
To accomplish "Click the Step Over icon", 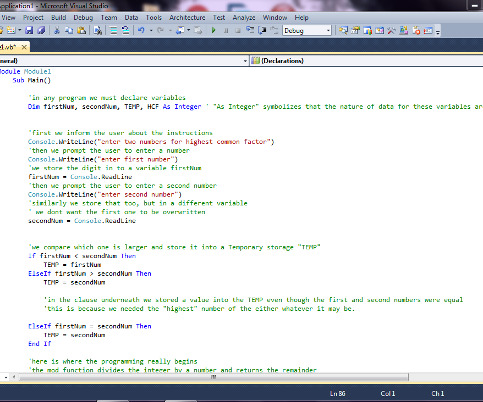I will [x=262, y=30].
